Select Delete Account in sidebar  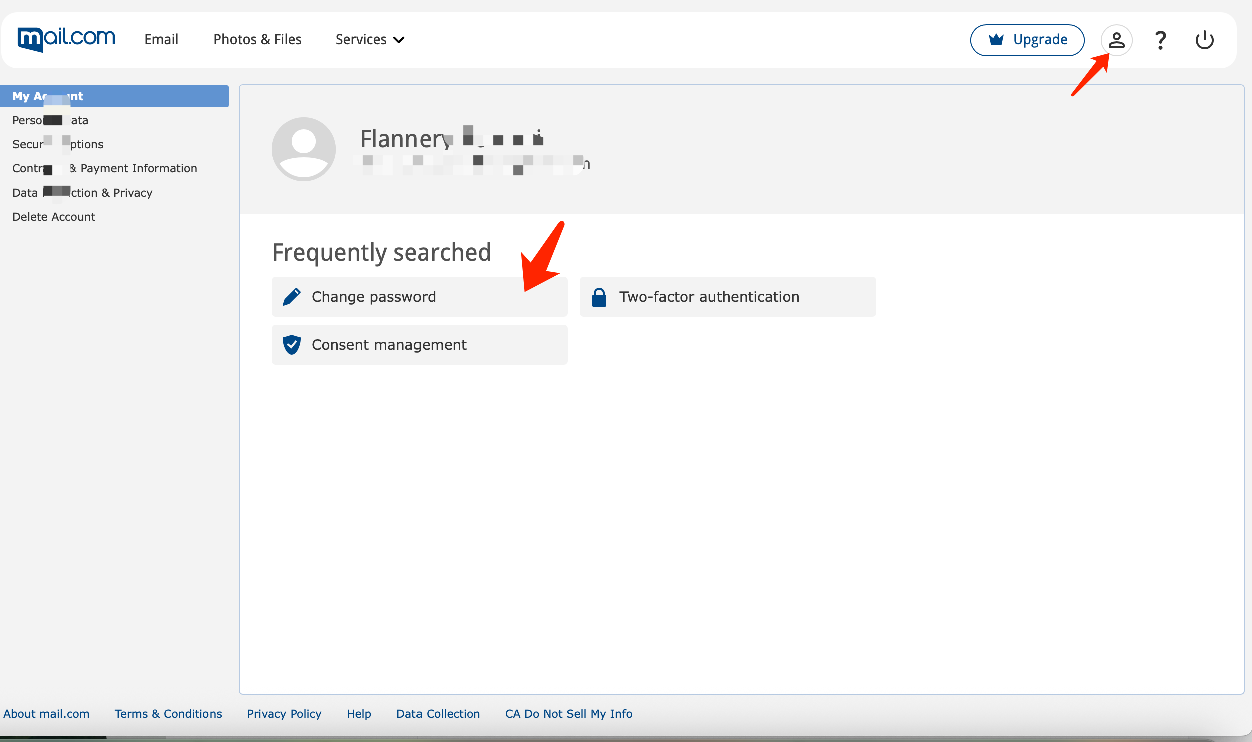coord(54,217)
